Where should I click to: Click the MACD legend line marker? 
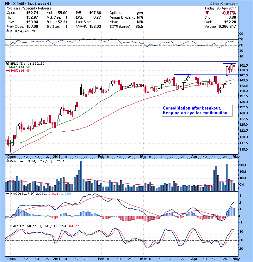(x=7, y=194)
